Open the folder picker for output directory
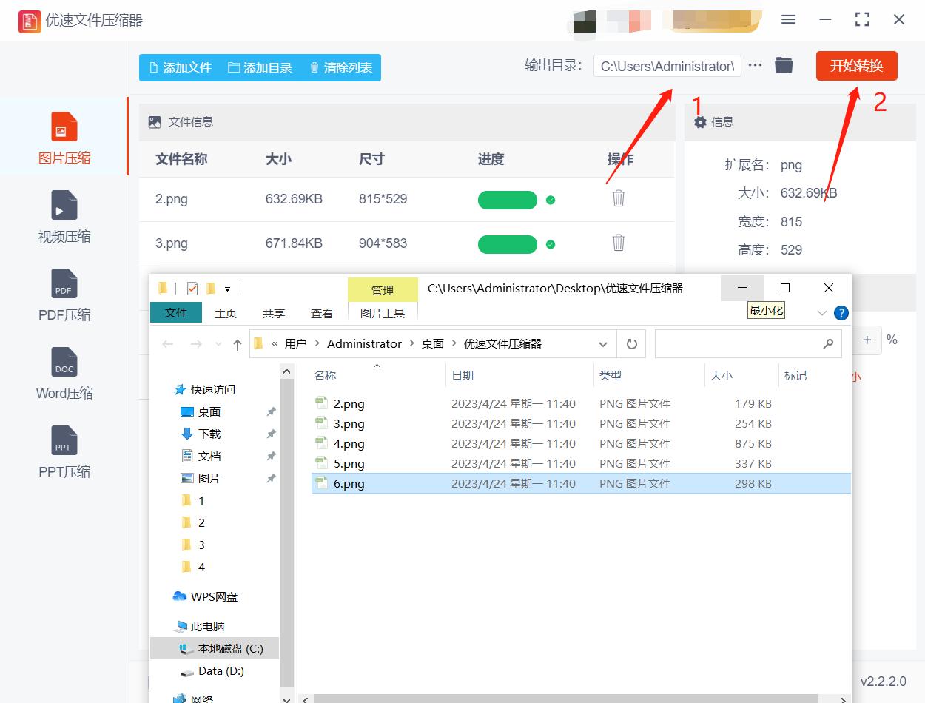This screenshot has height=703, width=925. (x=784, y=65)
